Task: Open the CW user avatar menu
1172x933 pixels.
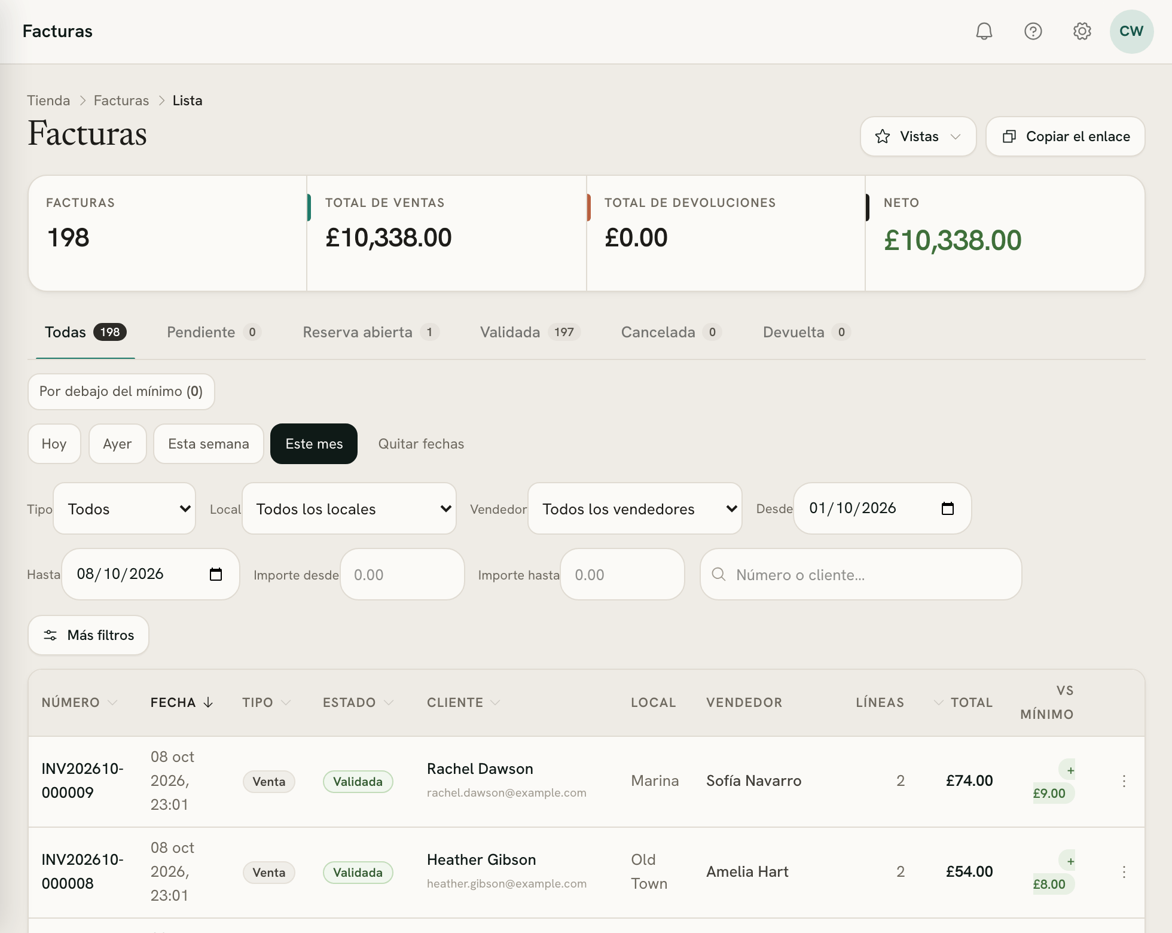Action: [x=1131, y=31]
